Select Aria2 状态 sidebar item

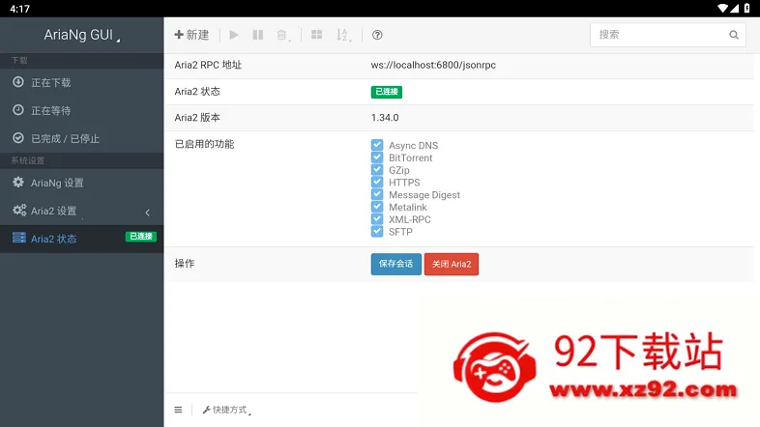tap(81, 239)
